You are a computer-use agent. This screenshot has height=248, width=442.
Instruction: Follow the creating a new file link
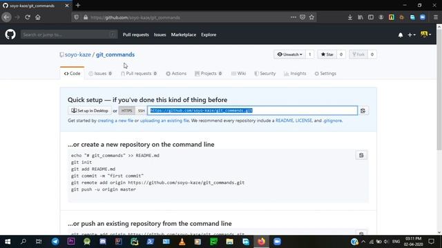[115, 121]
